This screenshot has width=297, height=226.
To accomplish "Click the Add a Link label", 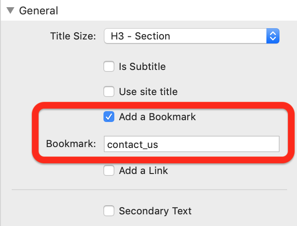I will coord(144,170).
